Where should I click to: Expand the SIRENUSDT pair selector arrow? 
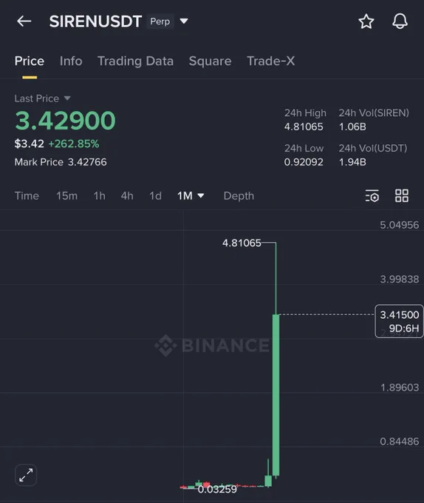tap(184, 21)
